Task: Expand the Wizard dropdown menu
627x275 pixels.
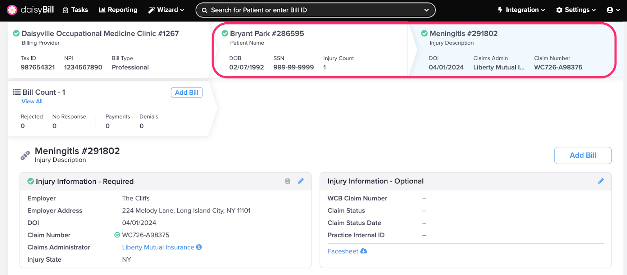Action: 166,10
